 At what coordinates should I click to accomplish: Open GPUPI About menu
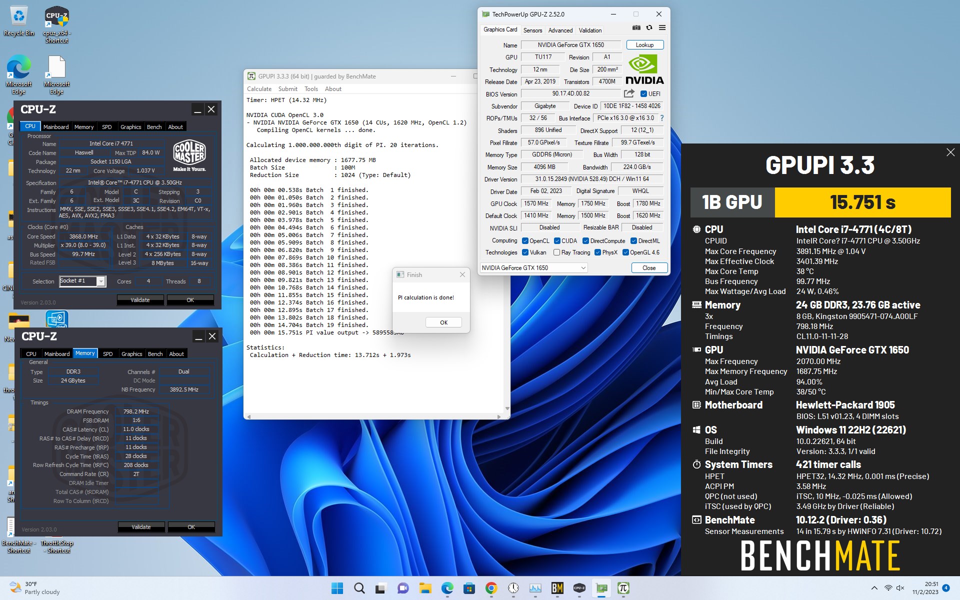(333, 89)
